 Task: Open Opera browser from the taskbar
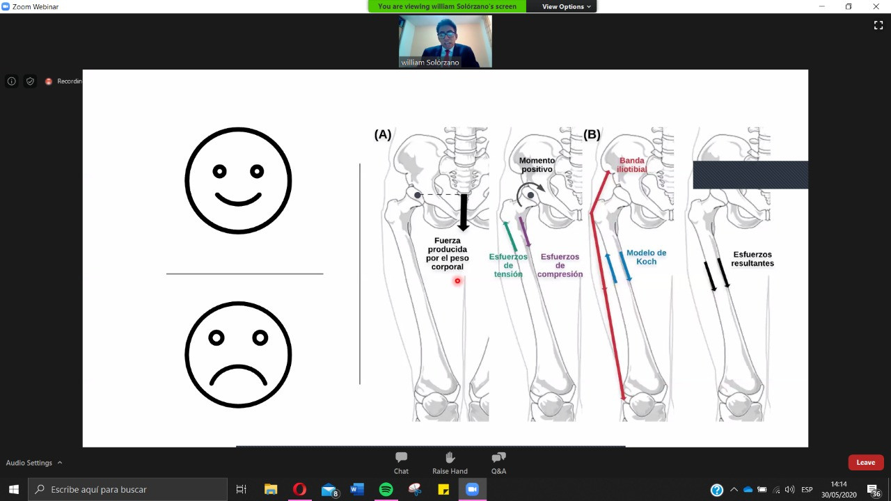pos(299,489)
